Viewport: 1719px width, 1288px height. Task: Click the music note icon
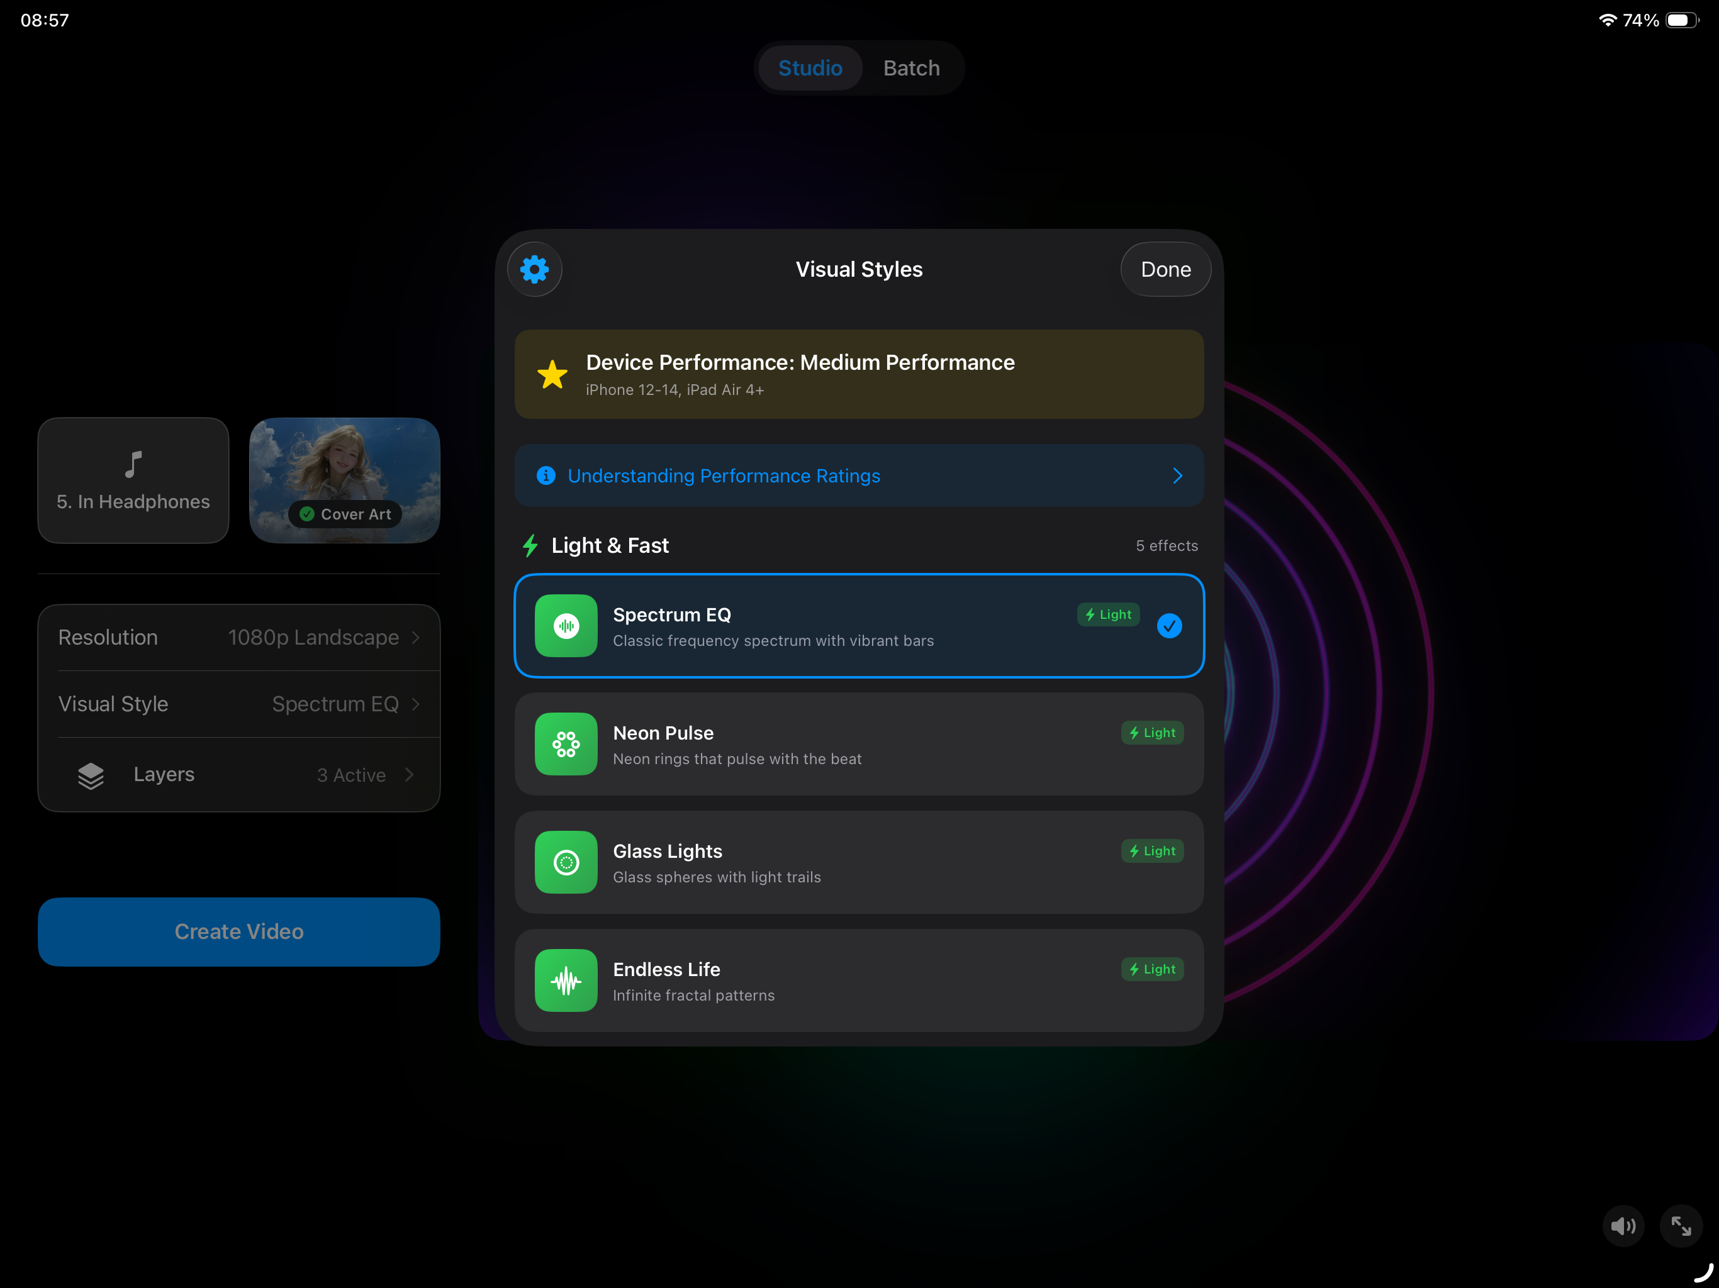[133, 465]
